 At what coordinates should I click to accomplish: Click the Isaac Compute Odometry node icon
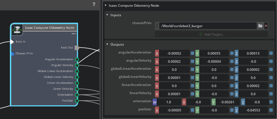click(x=17, y=30)
